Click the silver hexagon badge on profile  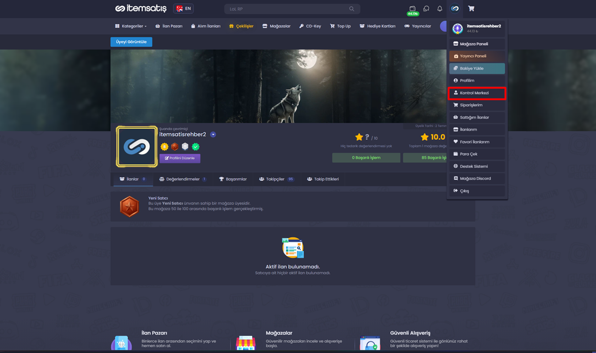click(185, 146)
